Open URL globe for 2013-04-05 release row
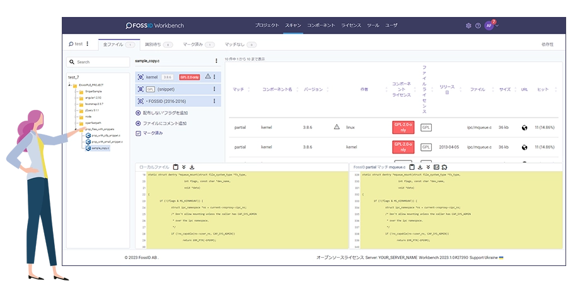Image resolution: width=580 pixels, height=283 pixels. 524,147
